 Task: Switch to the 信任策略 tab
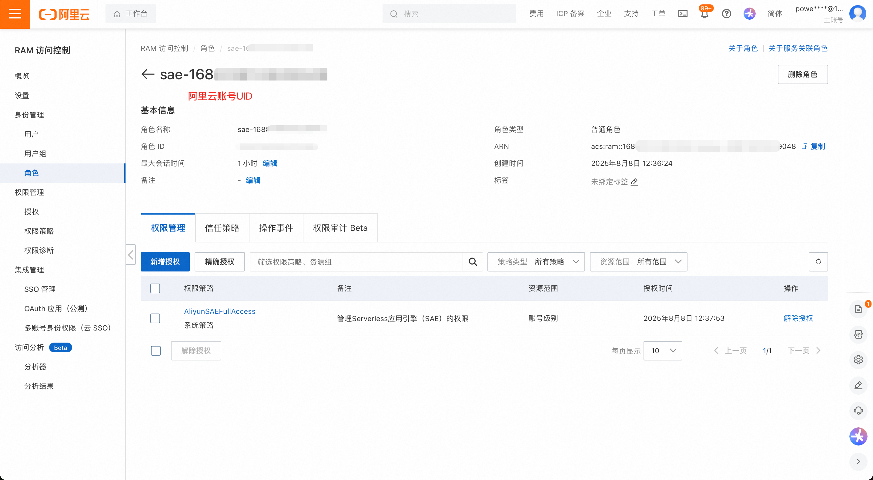point(222,228)
